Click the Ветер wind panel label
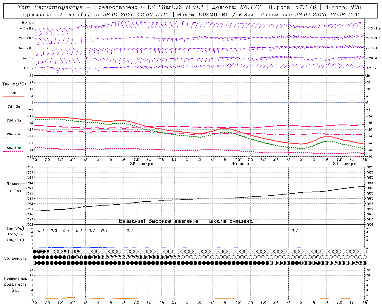This screenshot has width=382, height=305. (x=28, y=23)
